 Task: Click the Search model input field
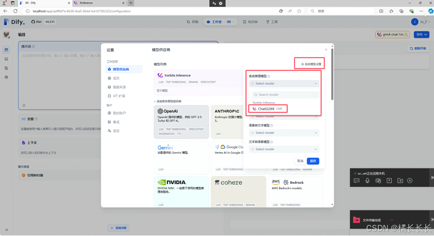[x=285, y=95]
